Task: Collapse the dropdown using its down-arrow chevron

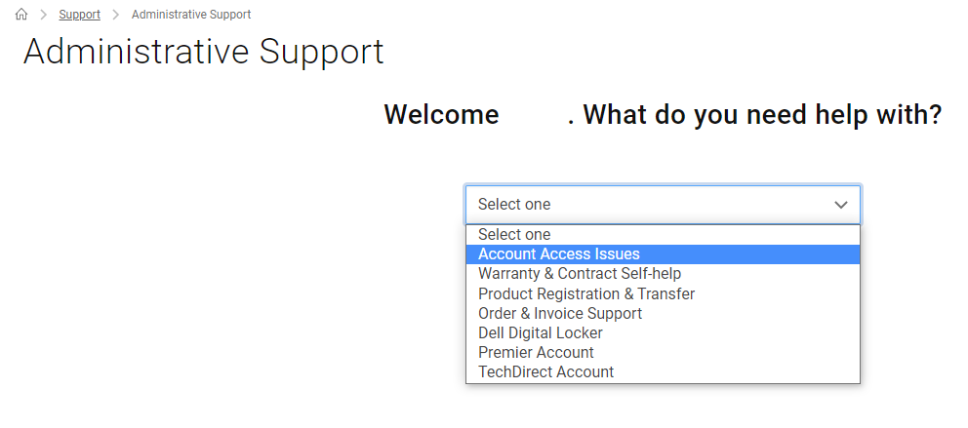Action: tap(840, 205)
